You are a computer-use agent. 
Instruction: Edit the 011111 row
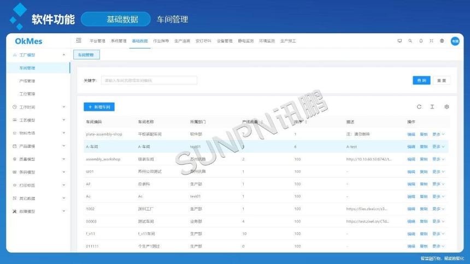tap(411, 246)
